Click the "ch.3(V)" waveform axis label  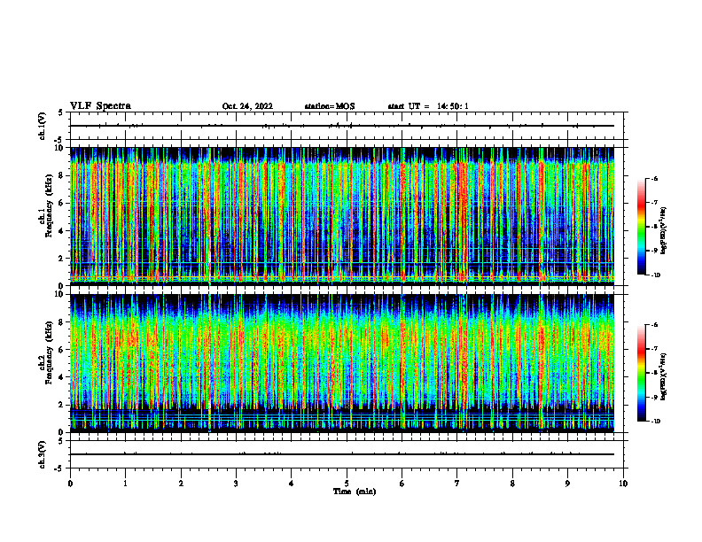point(43,455)
